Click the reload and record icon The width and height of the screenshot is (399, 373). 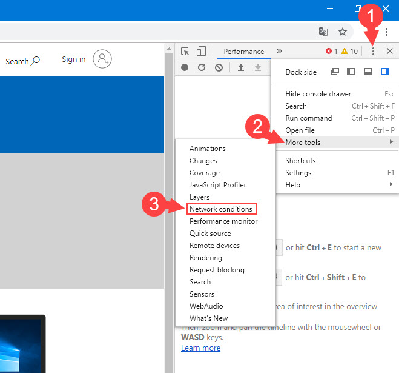click(202, 67)
